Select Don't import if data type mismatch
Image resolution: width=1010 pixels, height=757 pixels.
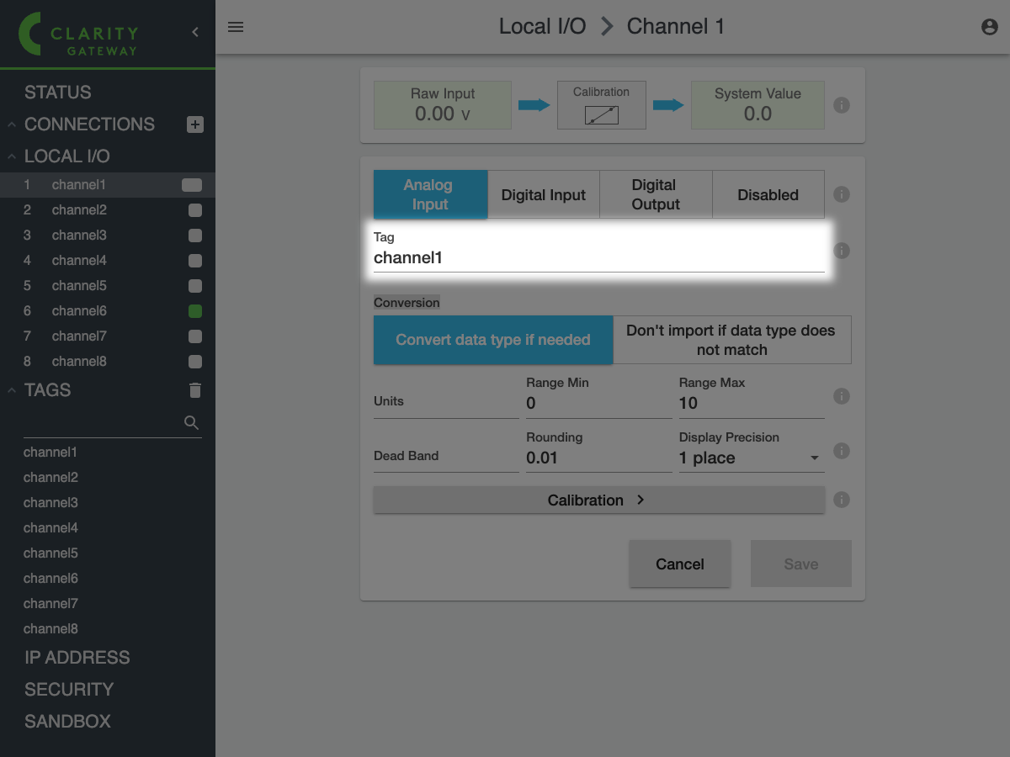tap(731, 340)
